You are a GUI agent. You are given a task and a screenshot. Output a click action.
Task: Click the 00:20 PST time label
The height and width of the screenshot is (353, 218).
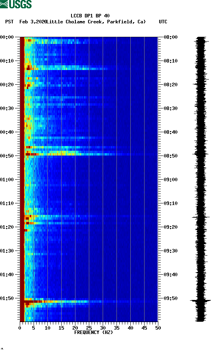point(7,84)
